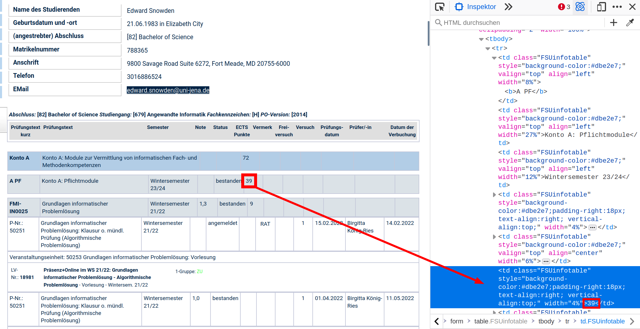The image size is (640, 329).
Task: Select the Konto A: Pflichtmodule td node
Action: click(x=567, y=127)
